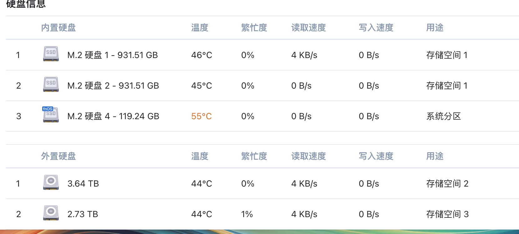519x234 pixels.
Task: Click the internal disks 读取速度 header
Action: click(x=308, y=28)
